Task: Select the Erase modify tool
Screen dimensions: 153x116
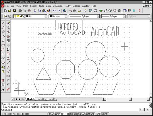Action: coord(8,23)
